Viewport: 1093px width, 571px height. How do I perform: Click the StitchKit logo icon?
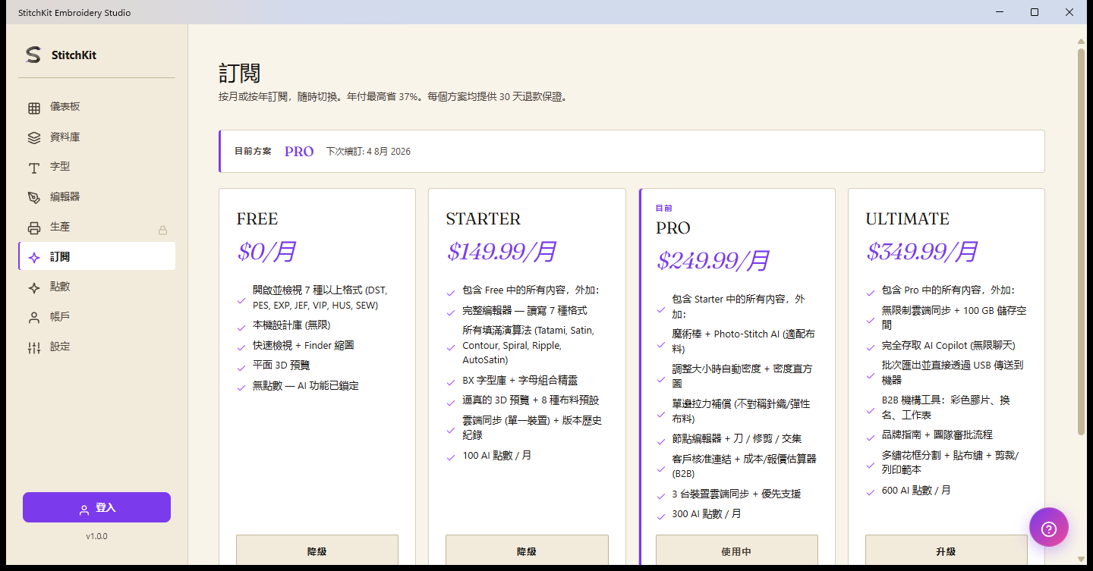point(33,55)
